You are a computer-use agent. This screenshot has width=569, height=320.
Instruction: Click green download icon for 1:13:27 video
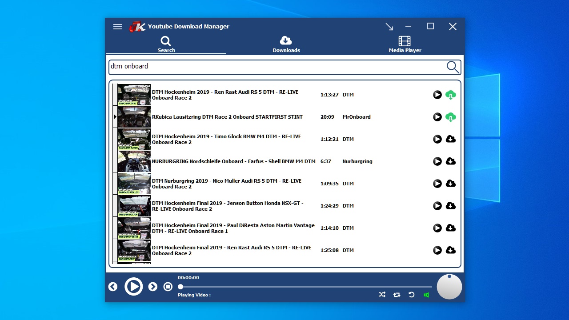[451, 95]
